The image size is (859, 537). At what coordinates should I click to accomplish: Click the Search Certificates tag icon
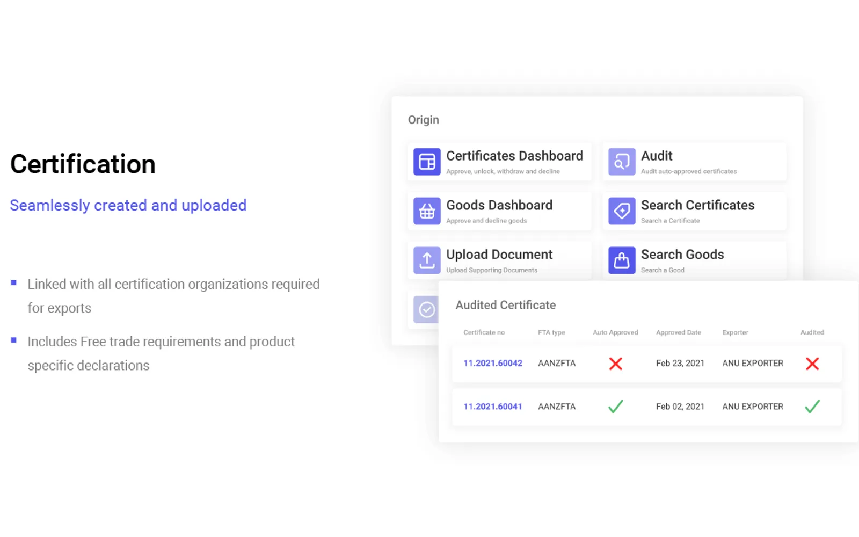pos(622,211)
